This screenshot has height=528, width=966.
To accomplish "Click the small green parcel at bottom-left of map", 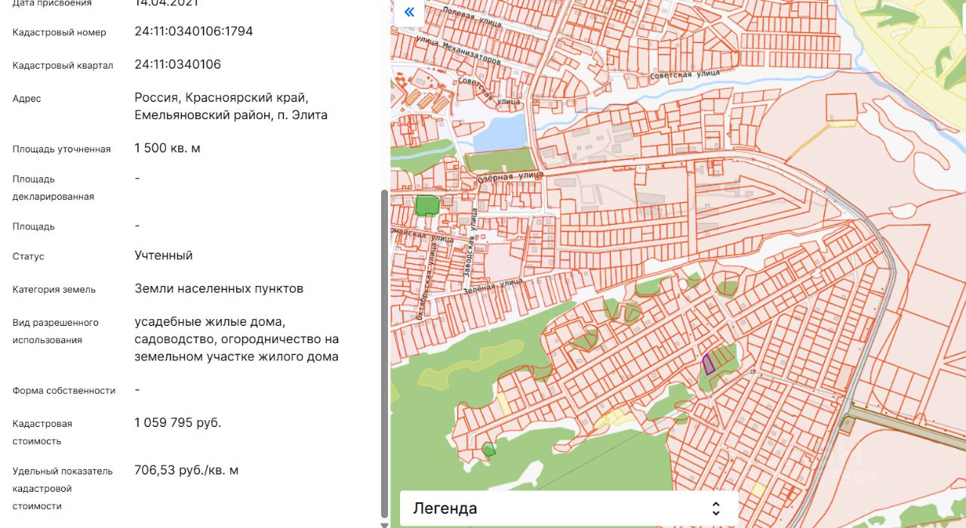I will 488,450.
